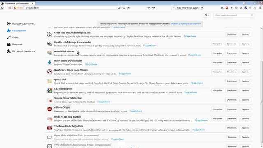Click the link to show legacy extensions
Viewport: 263px width, 148px height.
(x=185, y=24)
